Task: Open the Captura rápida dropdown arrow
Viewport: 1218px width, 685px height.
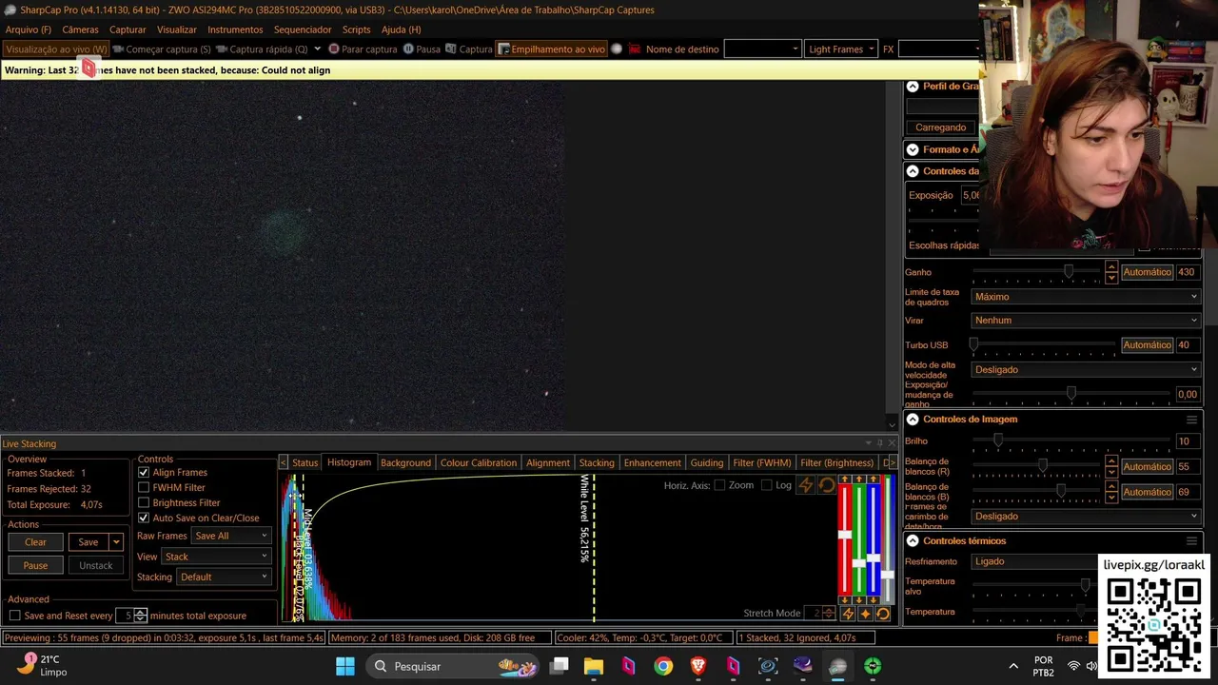Action: [x=317, y=49]
